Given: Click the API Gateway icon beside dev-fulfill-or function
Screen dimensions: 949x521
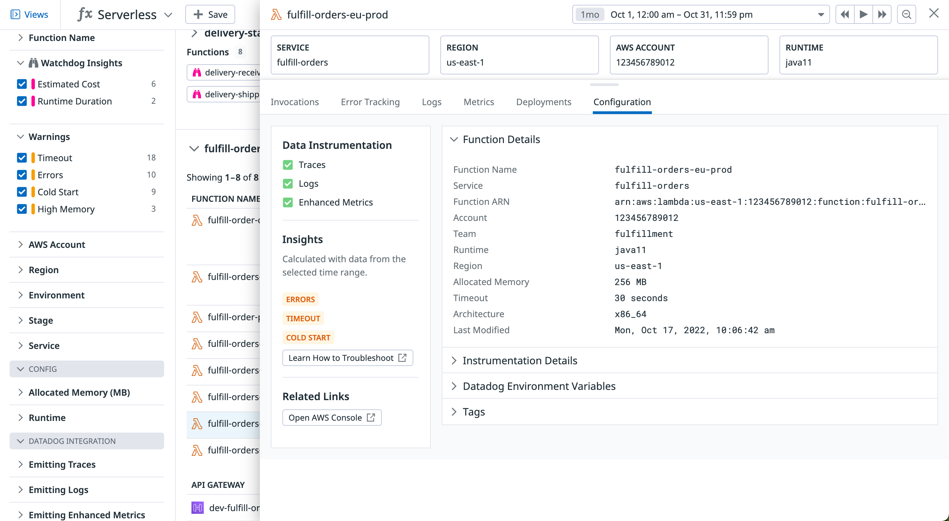Looking at the screenshot, I should (198, 508).
